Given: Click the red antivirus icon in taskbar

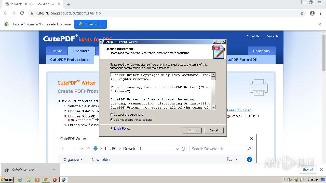Looking at the screenshot, I should point(55,180).
